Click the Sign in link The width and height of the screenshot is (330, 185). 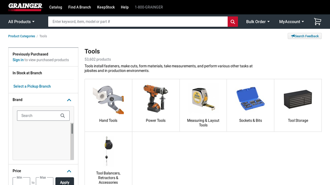[x=18, y=60]
